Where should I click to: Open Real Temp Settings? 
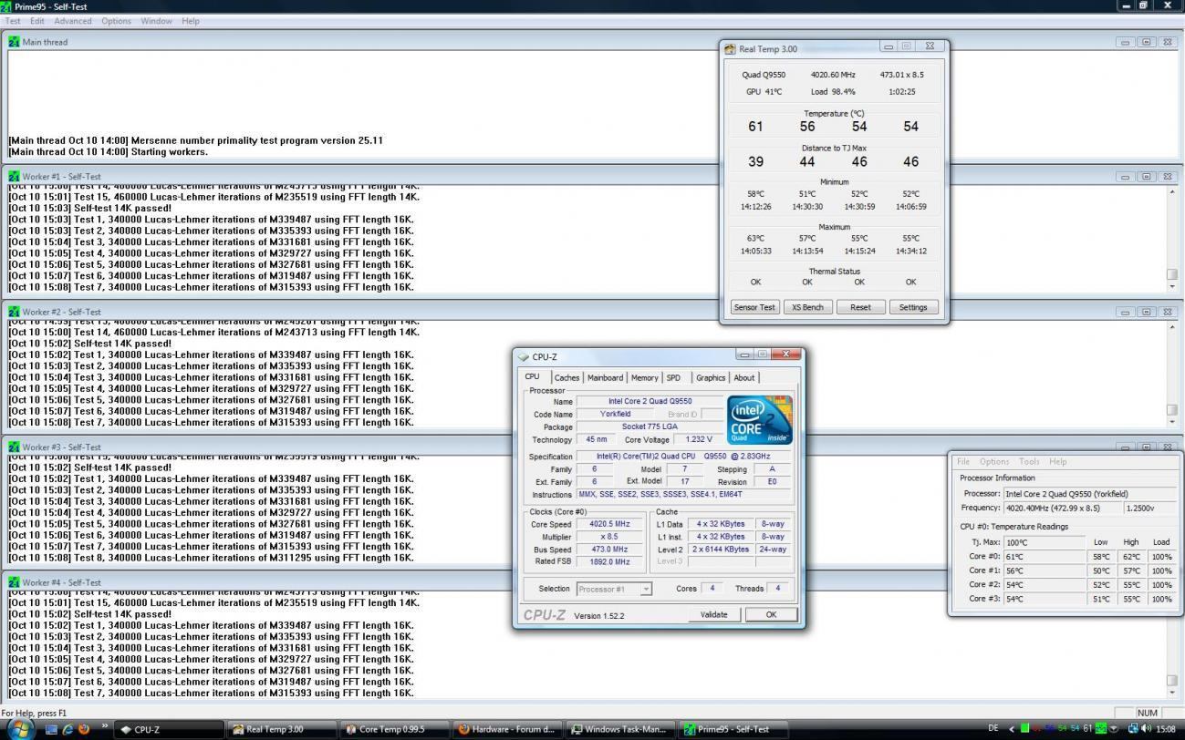pos(913,307)
